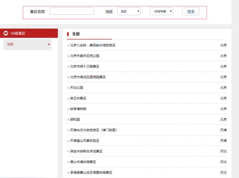This screenshot has width=239, height=178.
Task: Click the red arrow beside 全部
Action: (49, 44)
